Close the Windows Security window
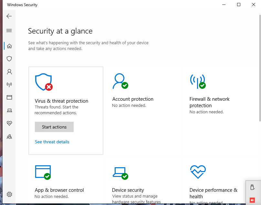 point(254,5)
